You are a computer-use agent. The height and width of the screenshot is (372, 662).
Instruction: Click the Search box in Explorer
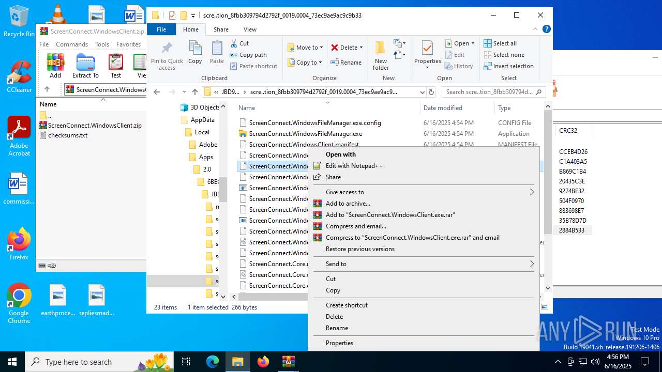(x=493, y=92)
